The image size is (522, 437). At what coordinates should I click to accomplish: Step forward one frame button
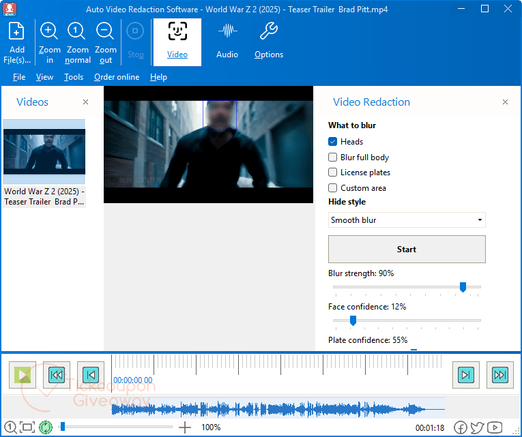[466, 375]
